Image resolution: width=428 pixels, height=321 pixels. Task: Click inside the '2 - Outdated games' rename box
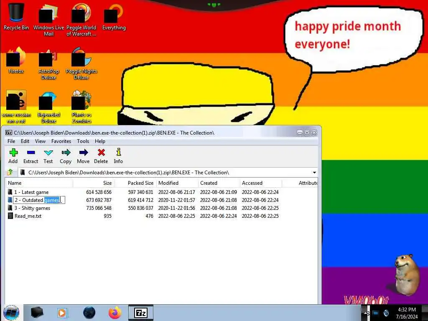pos(39,200)
